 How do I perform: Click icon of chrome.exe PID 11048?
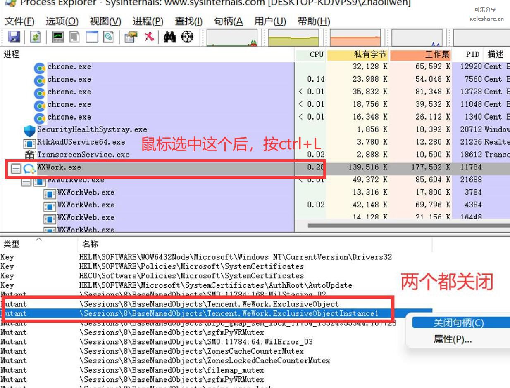(40, 106)
